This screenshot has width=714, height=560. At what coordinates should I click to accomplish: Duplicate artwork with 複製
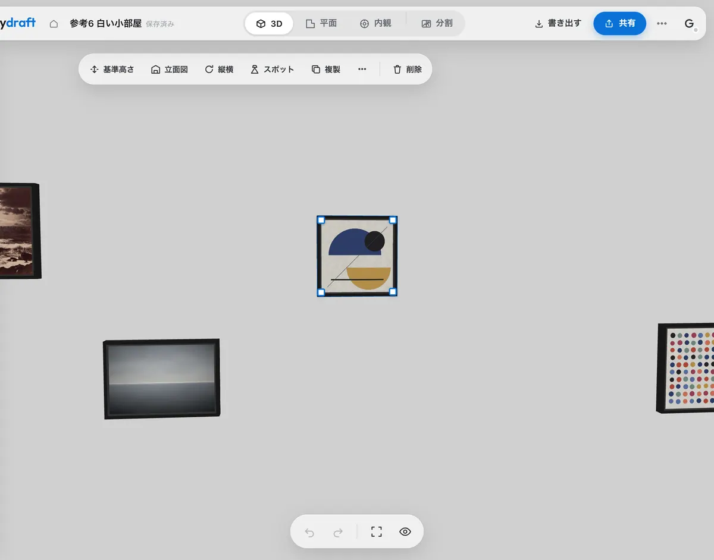326,69
